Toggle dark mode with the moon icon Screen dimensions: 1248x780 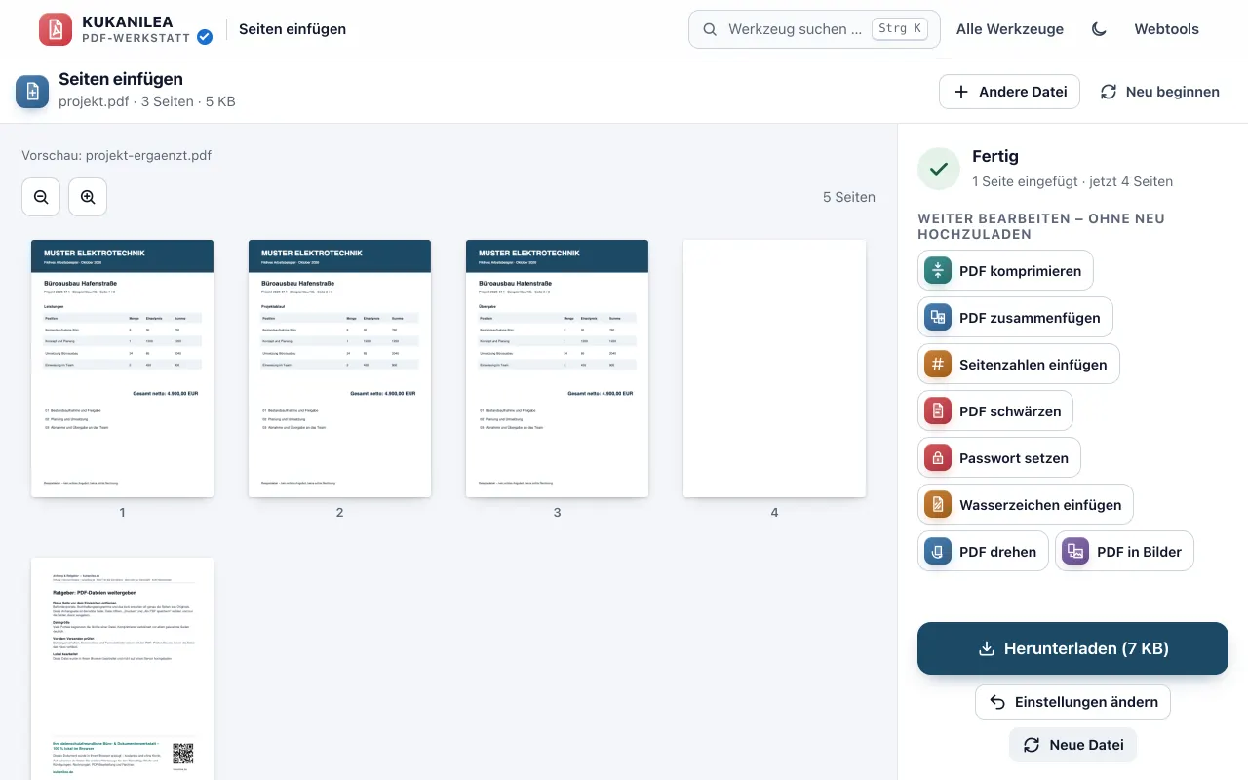coord(1099,29)
